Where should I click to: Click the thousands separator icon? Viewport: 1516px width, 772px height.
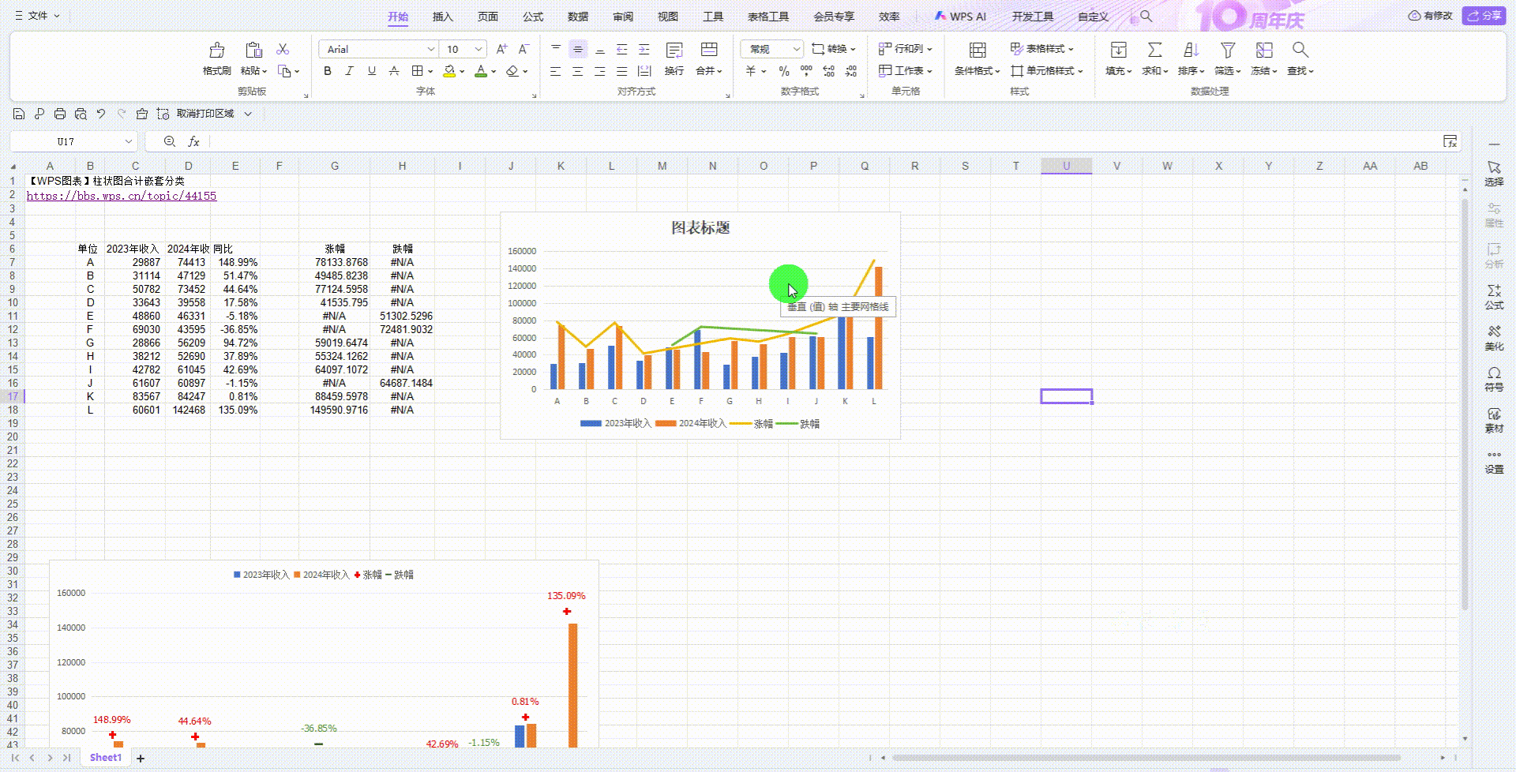tap(806, 71)
